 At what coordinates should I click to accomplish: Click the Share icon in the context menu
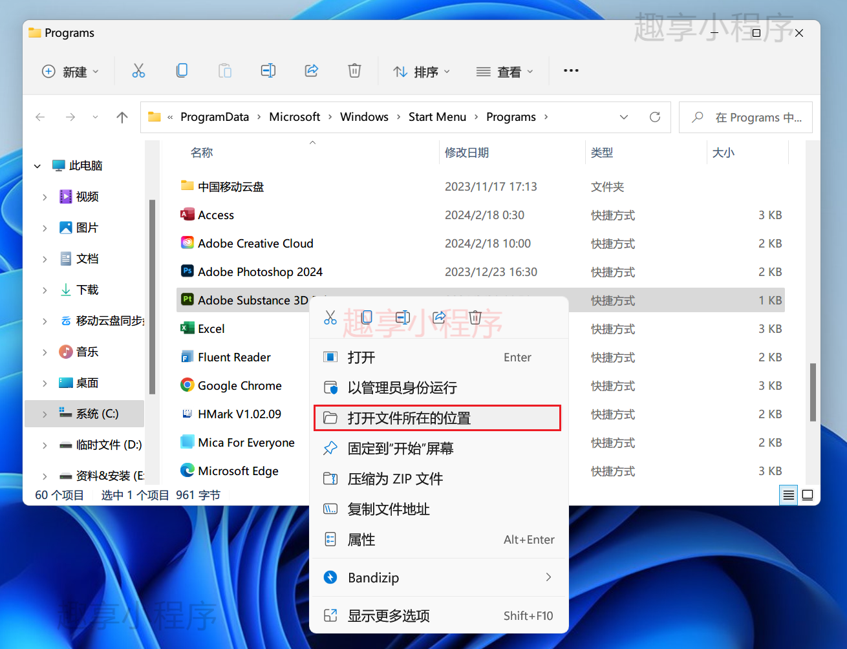[439, 317]
